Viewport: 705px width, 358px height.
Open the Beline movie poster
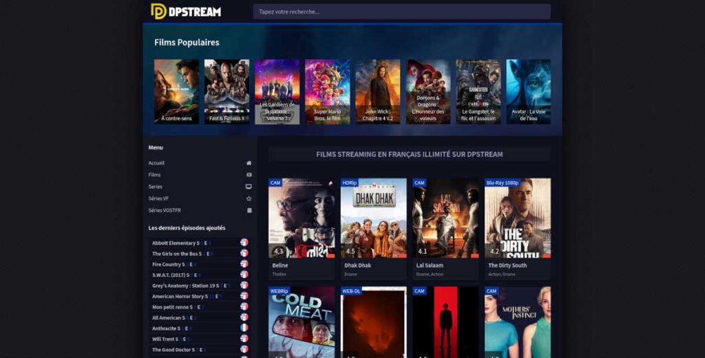coord(302,218)
